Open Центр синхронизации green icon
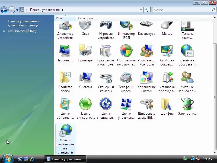This screenshot has height=163, width=217. (85, 104)
